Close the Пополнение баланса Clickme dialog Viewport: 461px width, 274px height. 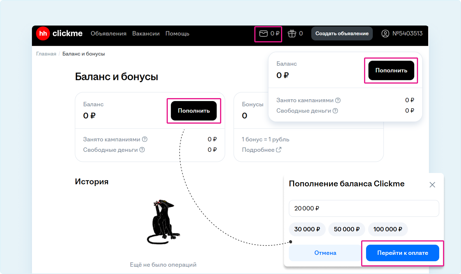[432, 185]
